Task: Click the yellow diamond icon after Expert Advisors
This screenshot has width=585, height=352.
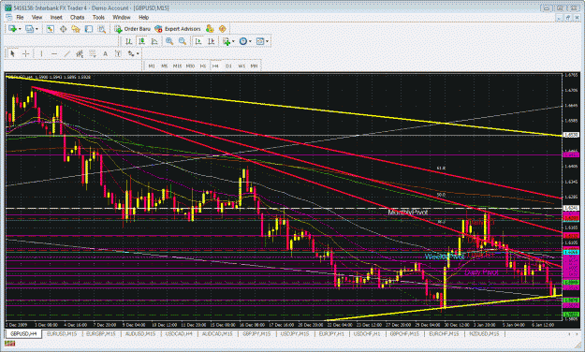Action: click(x=223, y=29)
